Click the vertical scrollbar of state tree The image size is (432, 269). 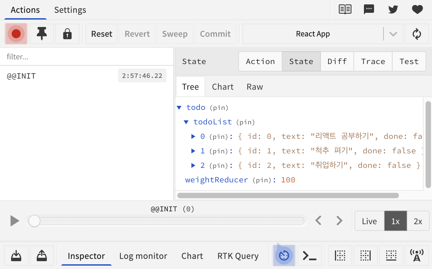(428, 144)
